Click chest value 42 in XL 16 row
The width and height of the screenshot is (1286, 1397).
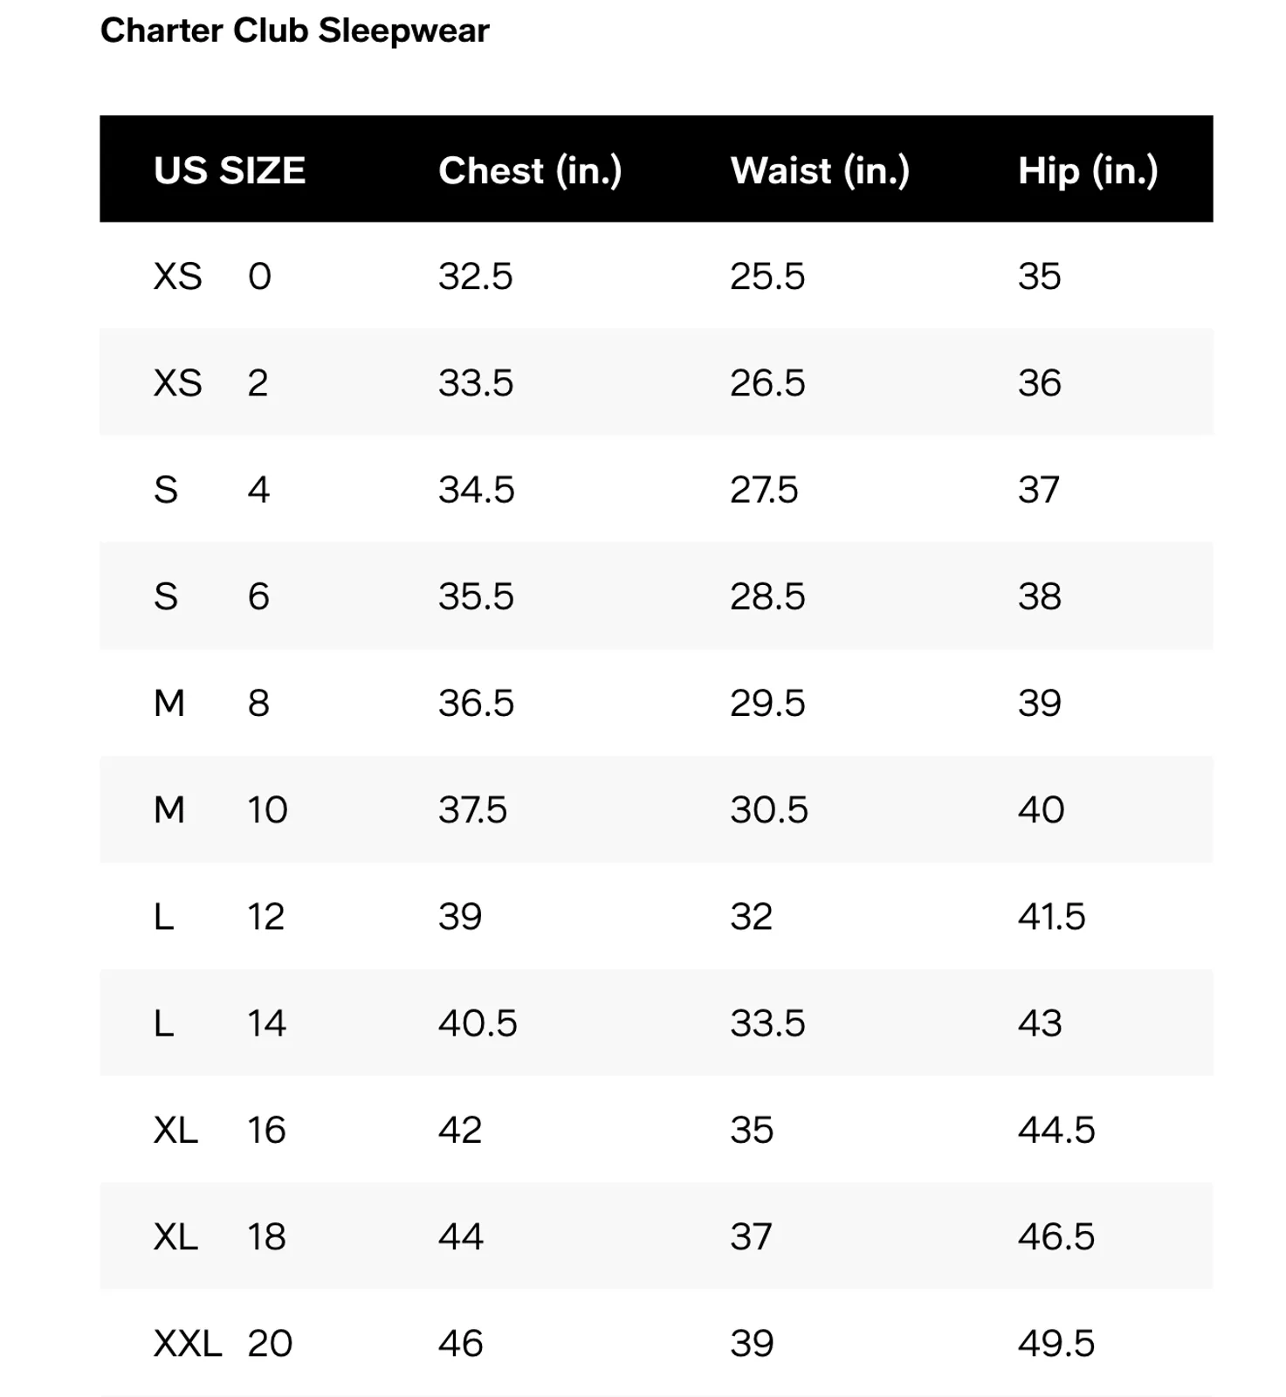pyautogui.click(x=460, y=1130)
